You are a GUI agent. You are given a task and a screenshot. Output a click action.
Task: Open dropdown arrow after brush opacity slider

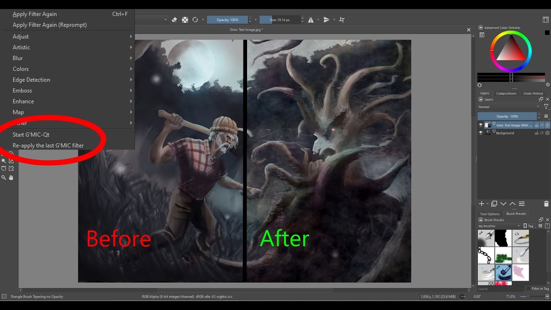(x=256, y=20)
